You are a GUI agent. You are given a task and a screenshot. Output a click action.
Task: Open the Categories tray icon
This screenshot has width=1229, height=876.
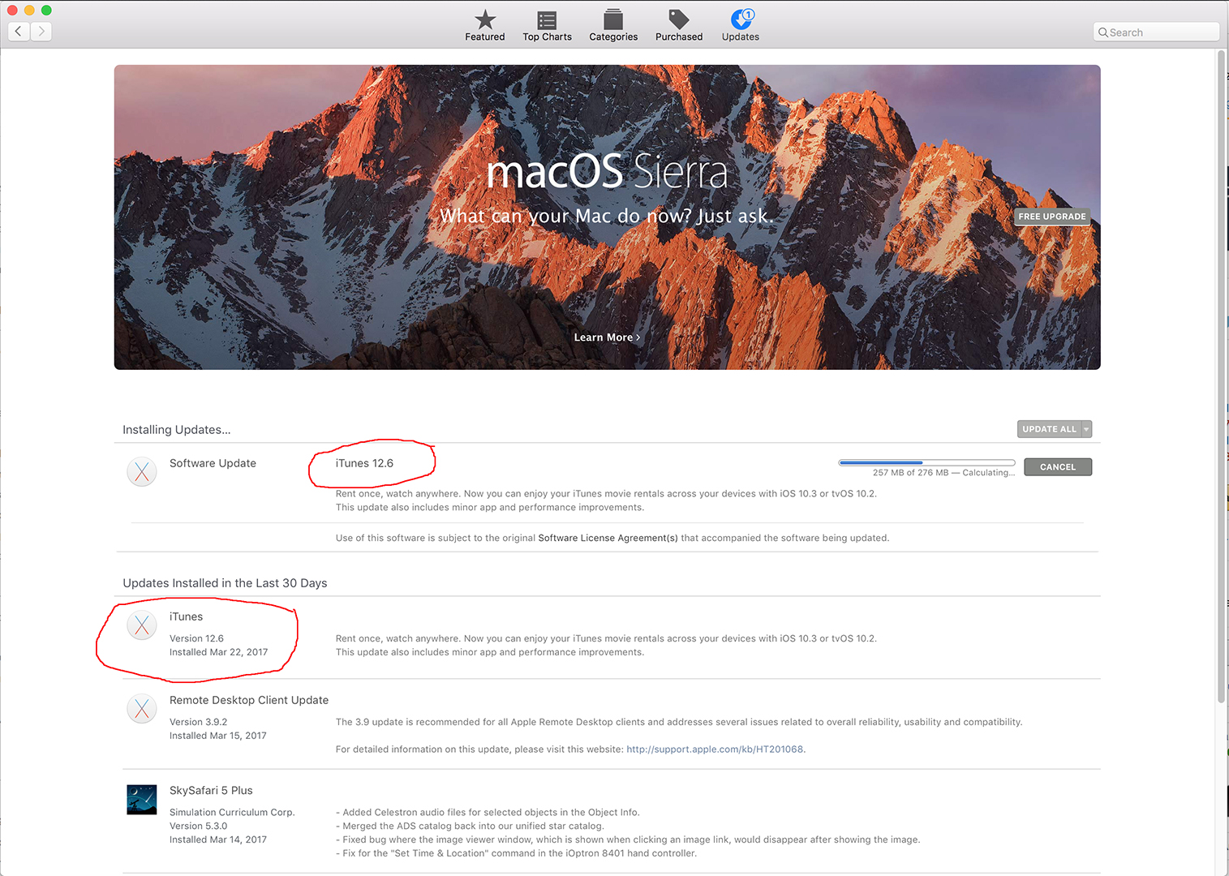pos(613,19)
